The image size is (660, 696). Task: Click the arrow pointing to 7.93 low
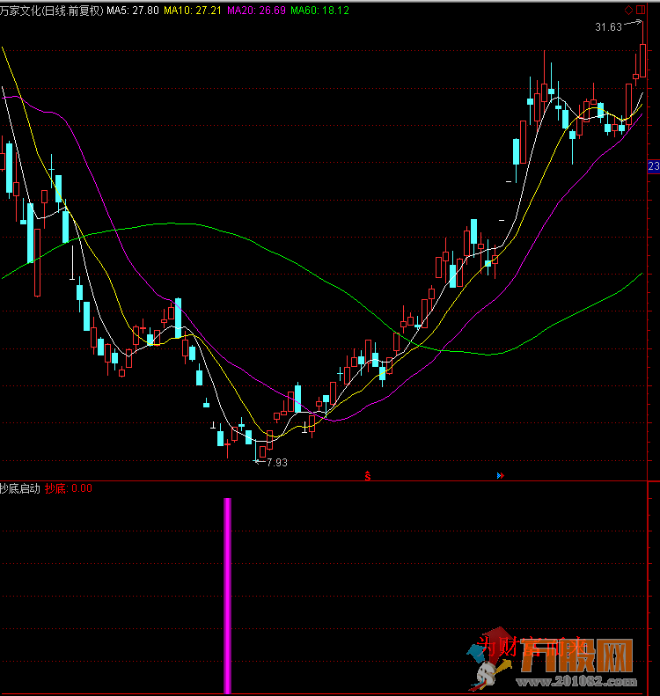pos(259,461)
